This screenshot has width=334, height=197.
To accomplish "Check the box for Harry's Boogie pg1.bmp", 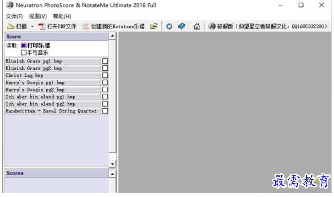I will [105, 82].
